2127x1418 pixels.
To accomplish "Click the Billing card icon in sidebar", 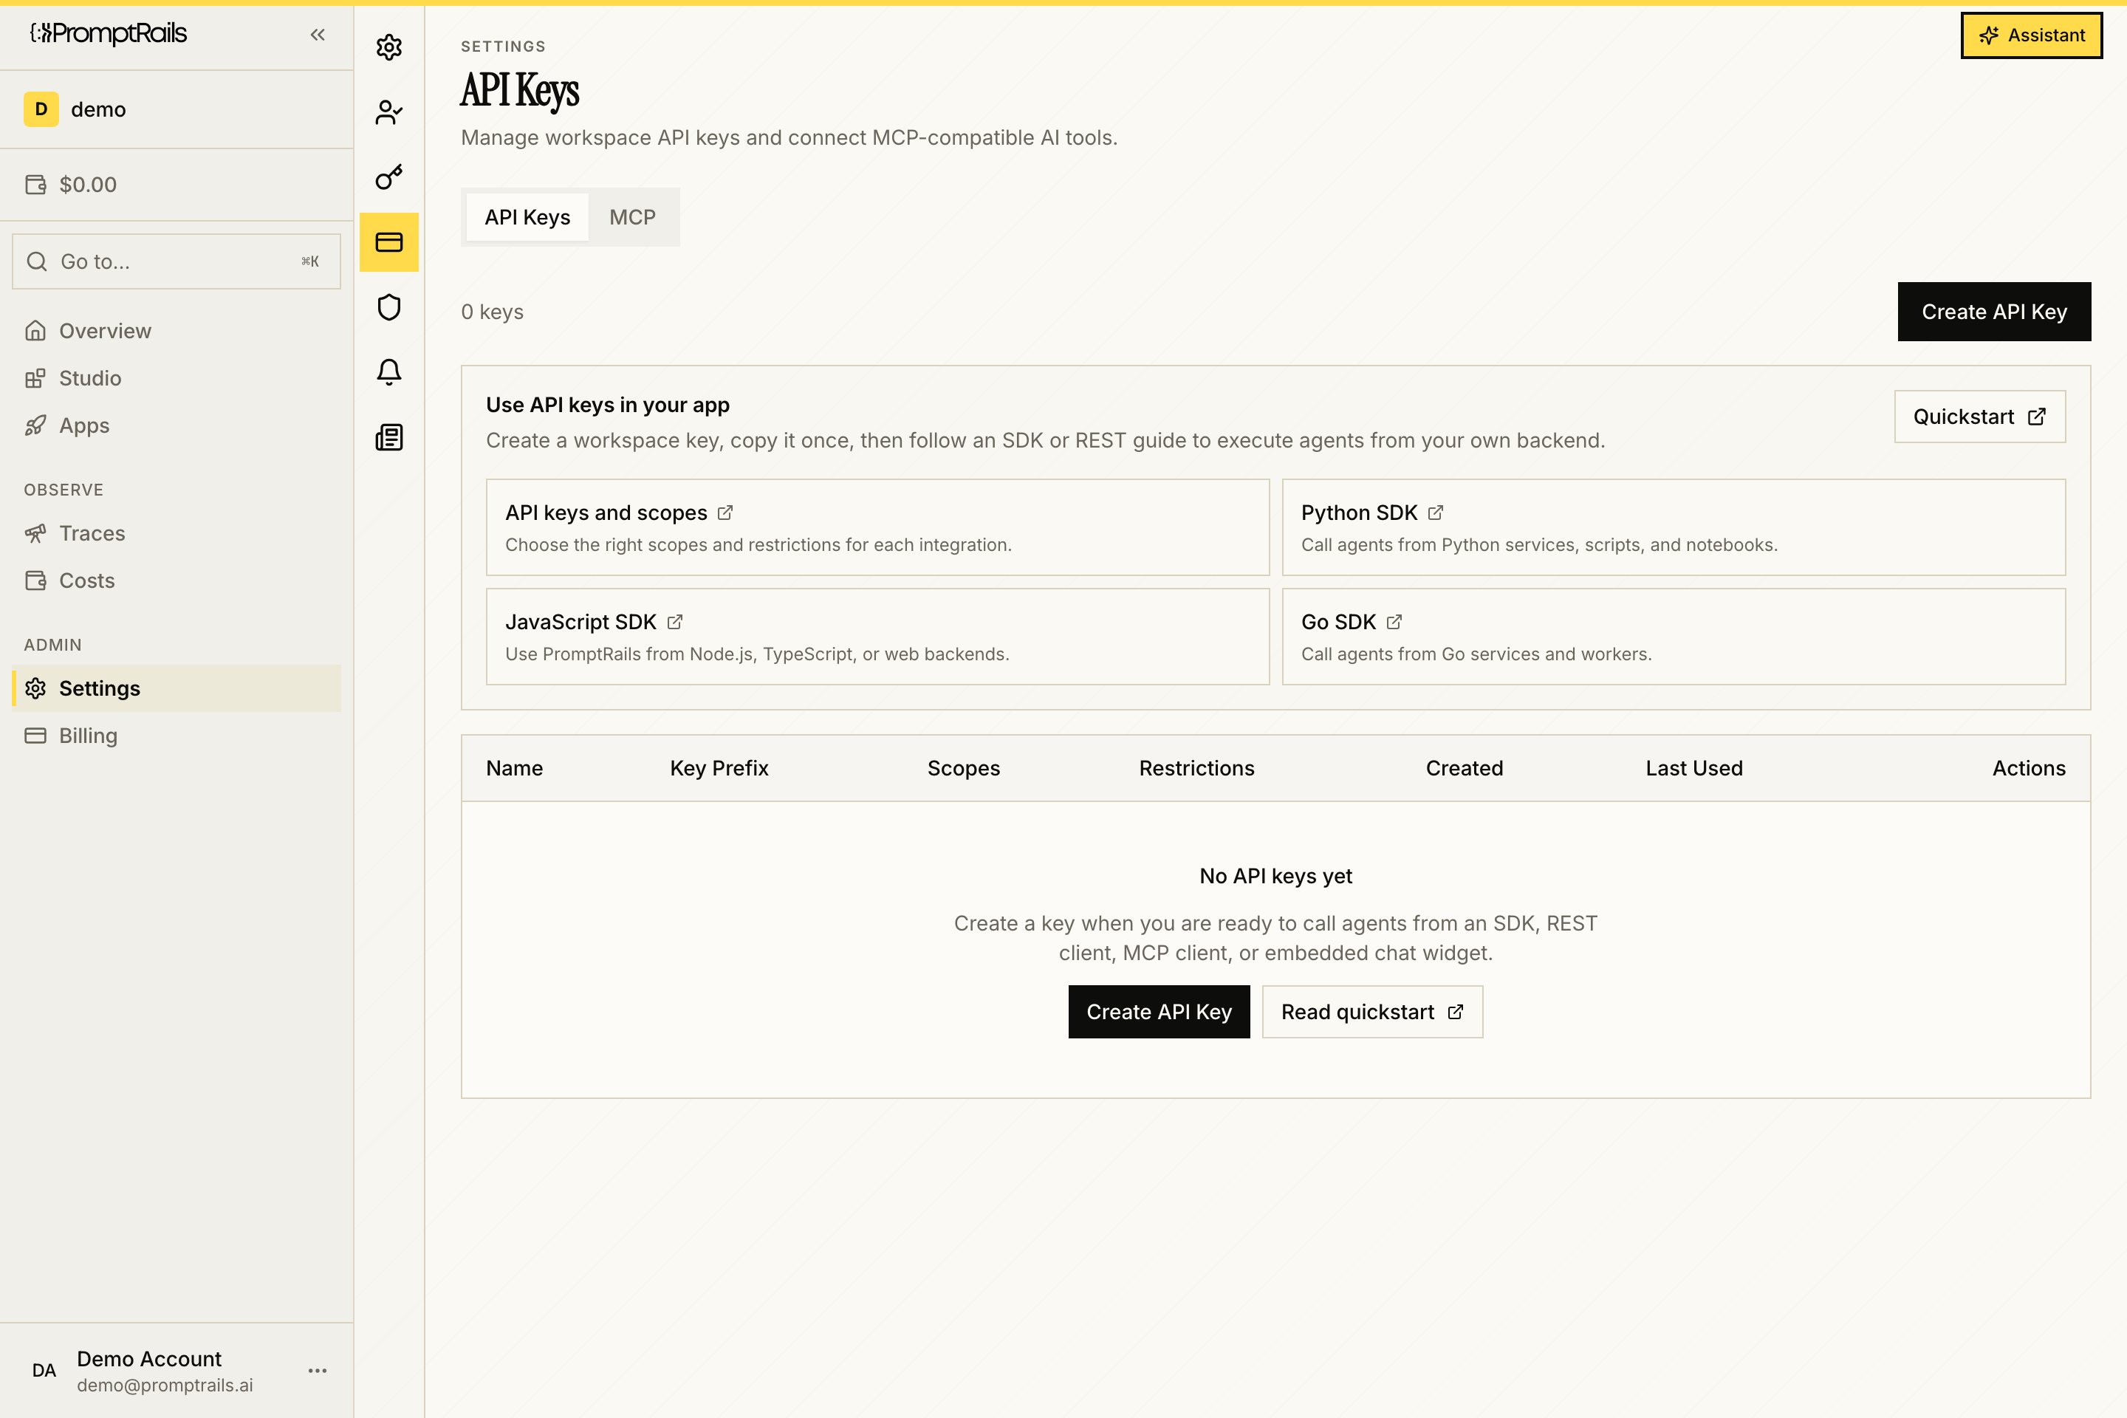I will pyautogui.click(x=35, y=736).
